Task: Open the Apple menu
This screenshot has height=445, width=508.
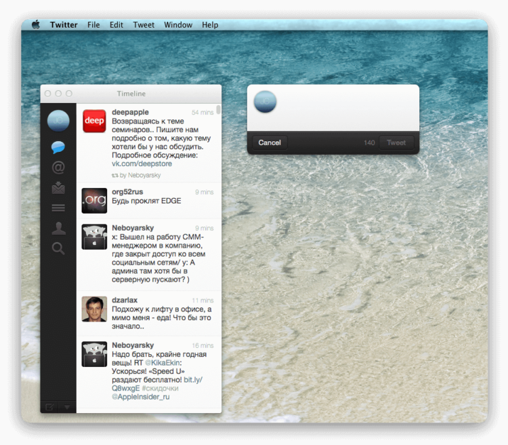Action: (36, 24)
